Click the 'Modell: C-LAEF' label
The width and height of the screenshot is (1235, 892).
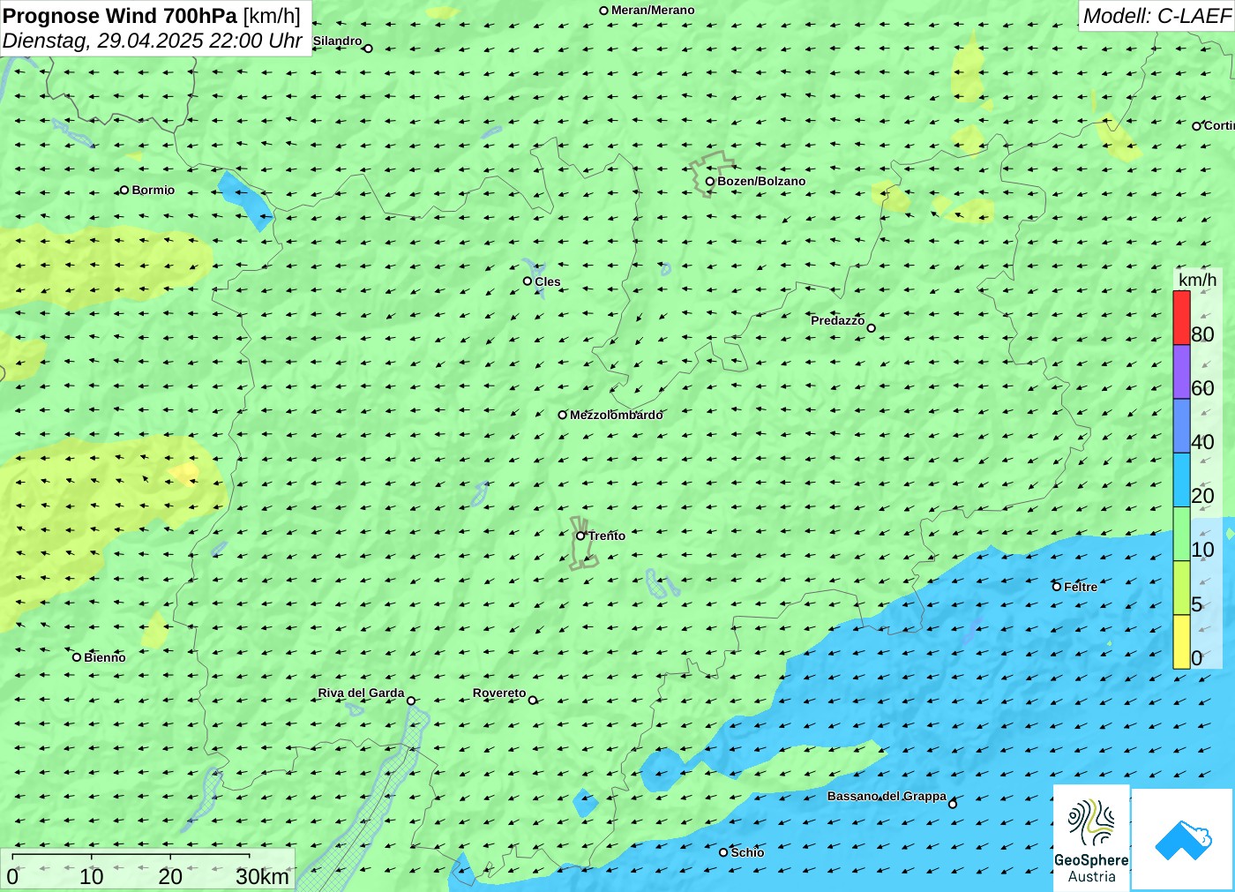[1156, 16]
